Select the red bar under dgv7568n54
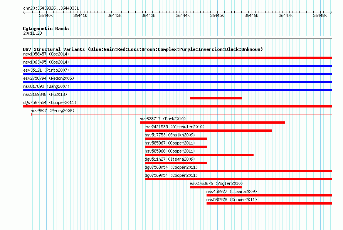This screenshot has height=230, width=343. [x=238, y=171]
